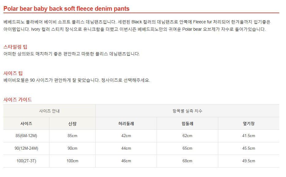The height and width of the screenshot is (177, 286).
Task: Click the 사이즈 column header
Action: pyautogui.click(x=26, y=123)
